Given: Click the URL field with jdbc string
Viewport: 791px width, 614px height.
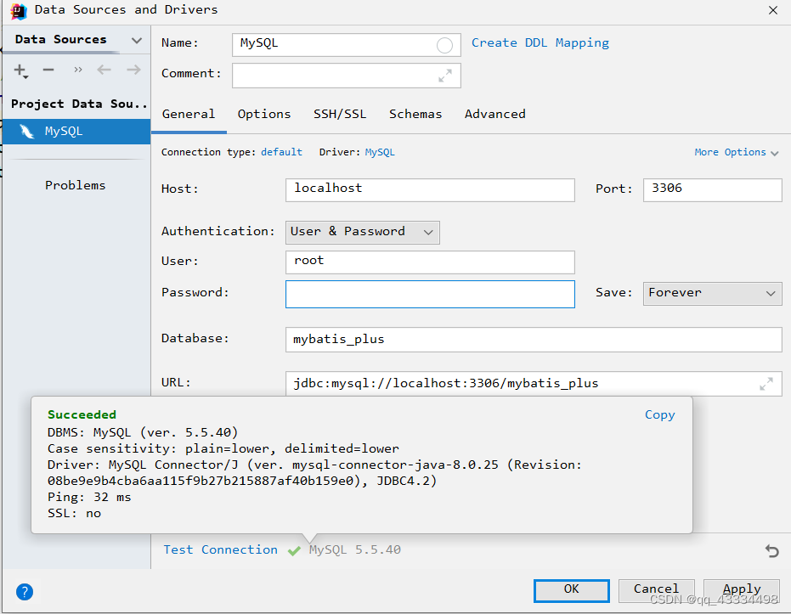Looking at the screenshot, I should [x=534, y=384].
